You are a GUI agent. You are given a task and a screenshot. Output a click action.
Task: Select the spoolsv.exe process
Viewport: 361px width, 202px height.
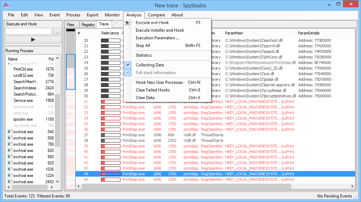point(23,119)
